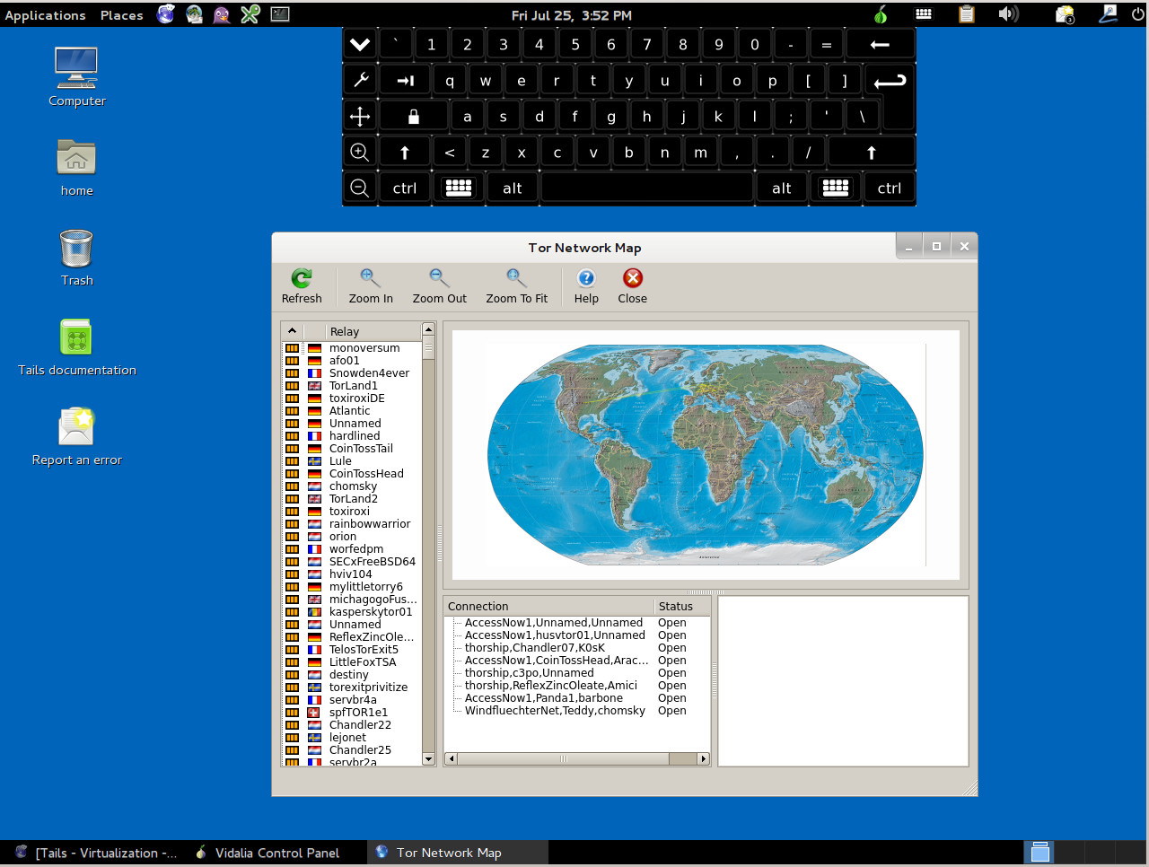Viewport: 1149px width, 867px height.
Task: Hit the backspace arrow key on the on-screen keyboard
Action: click(x=880, y=44)
